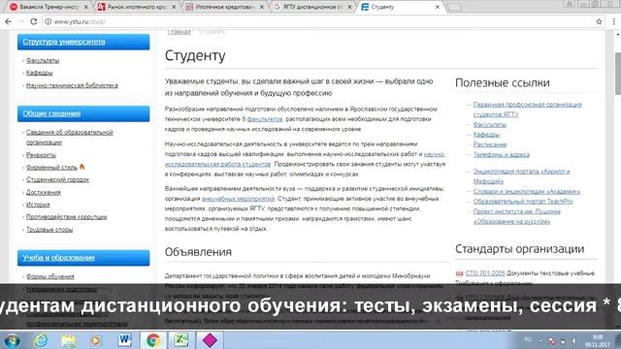Open the Достижения link
The width and height of the screenshot is (621, 349).
pyautogui.click(x=44, y=192)
